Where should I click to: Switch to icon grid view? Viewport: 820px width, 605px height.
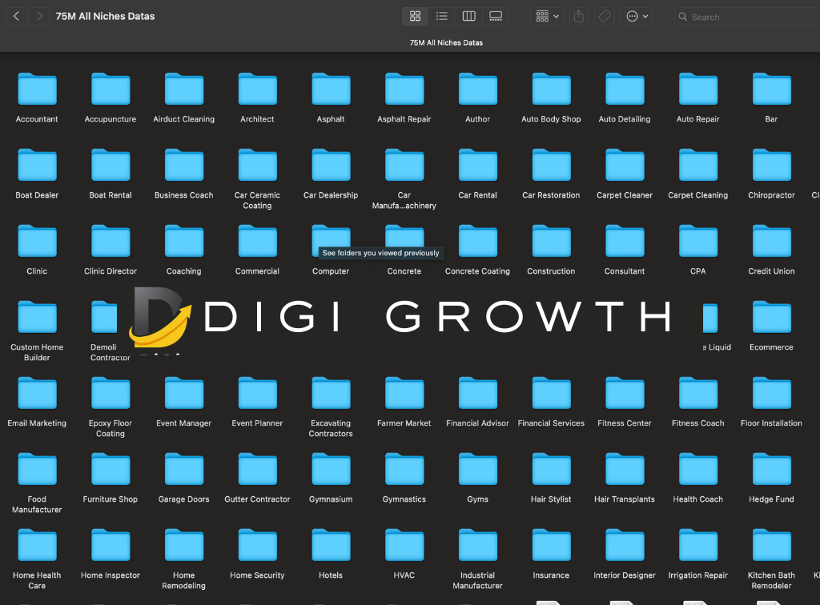click(x=415, y=16)
